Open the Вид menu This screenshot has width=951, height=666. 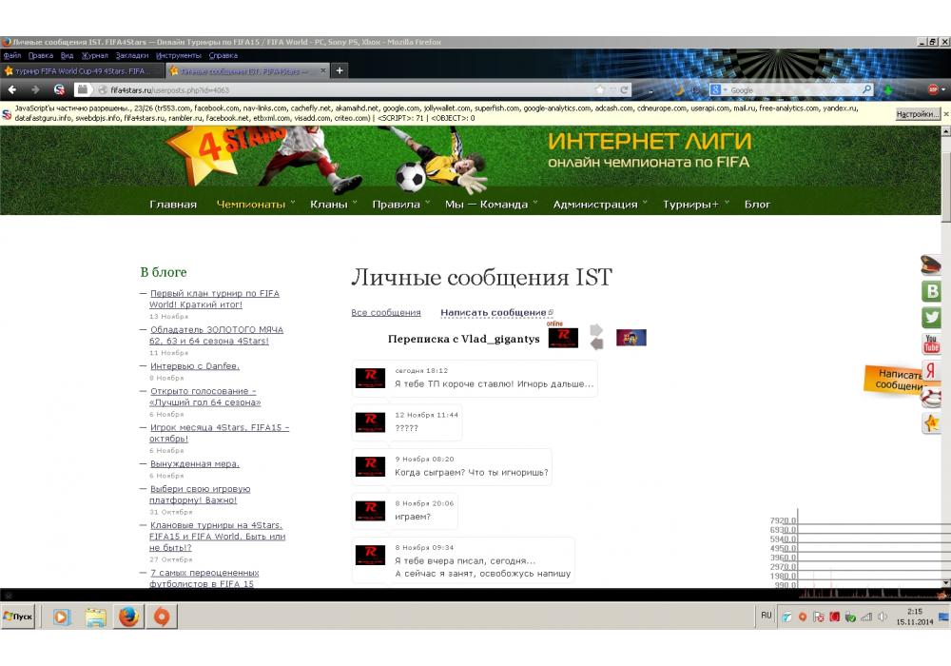point(67,55)
